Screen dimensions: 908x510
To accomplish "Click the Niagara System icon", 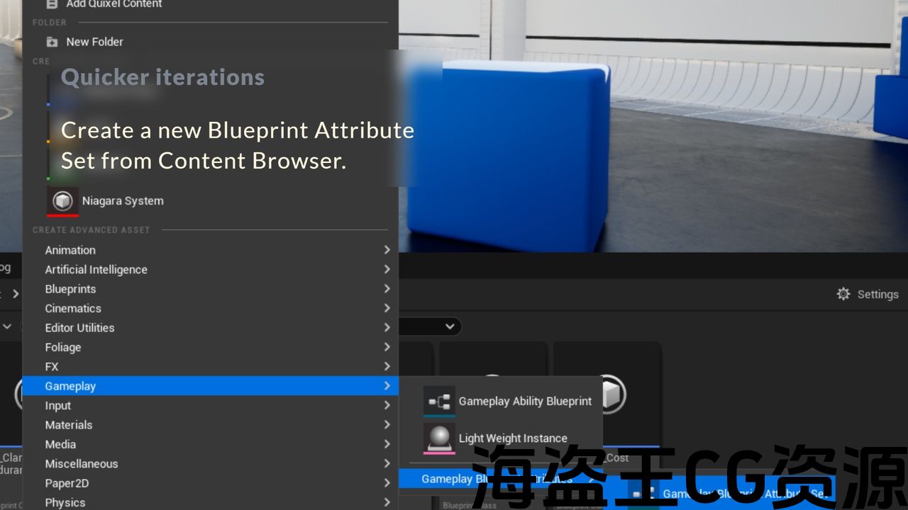I will [x=62, y=201].
